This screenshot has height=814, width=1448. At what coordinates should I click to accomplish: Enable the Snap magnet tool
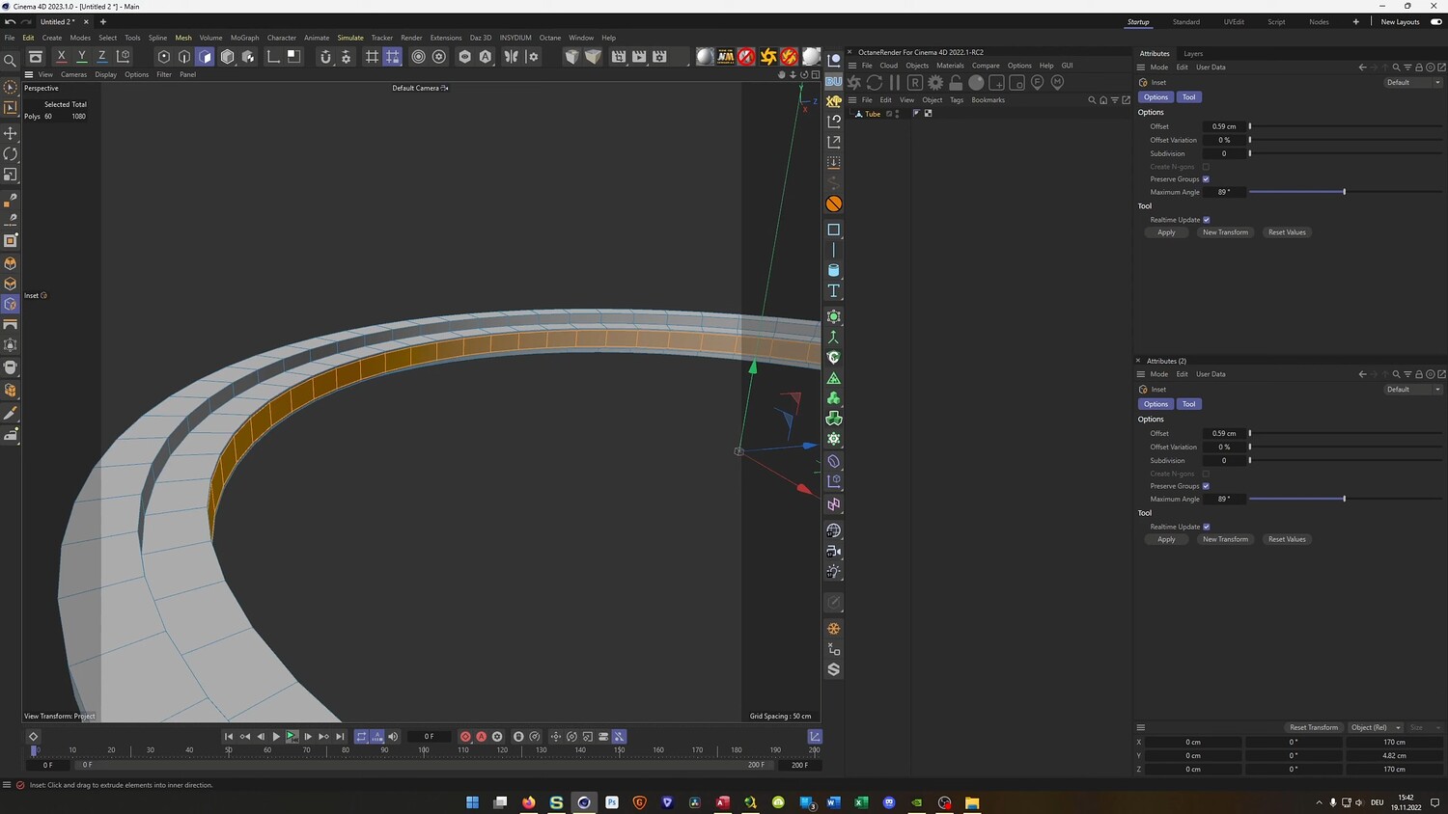pyautogui.click(x=325, y=57)
